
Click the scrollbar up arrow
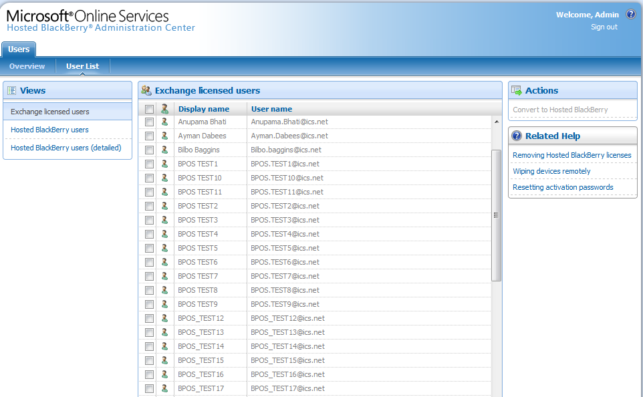click(496, 122)
